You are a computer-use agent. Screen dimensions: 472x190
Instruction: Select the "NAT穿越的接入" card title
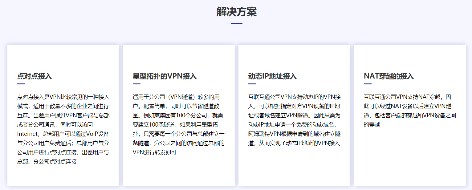point(389,76)
